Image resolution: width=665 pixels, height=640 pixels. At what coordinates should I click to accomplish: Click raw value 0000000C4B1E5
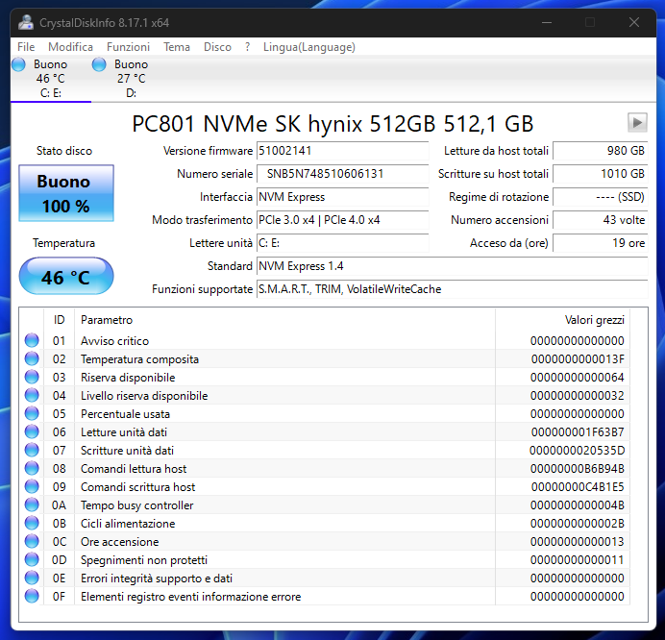578,487
